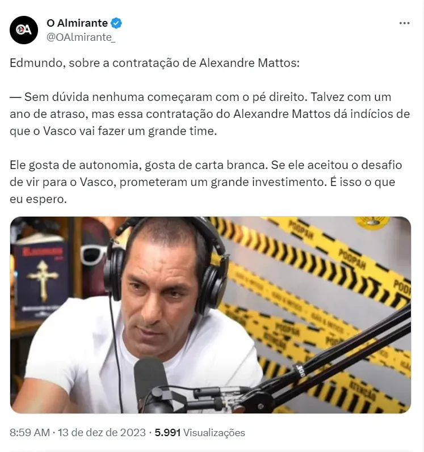Click the white sunglasses in the photo
The height and width of the screenshot is (452, 424).
tap(94, 254)
